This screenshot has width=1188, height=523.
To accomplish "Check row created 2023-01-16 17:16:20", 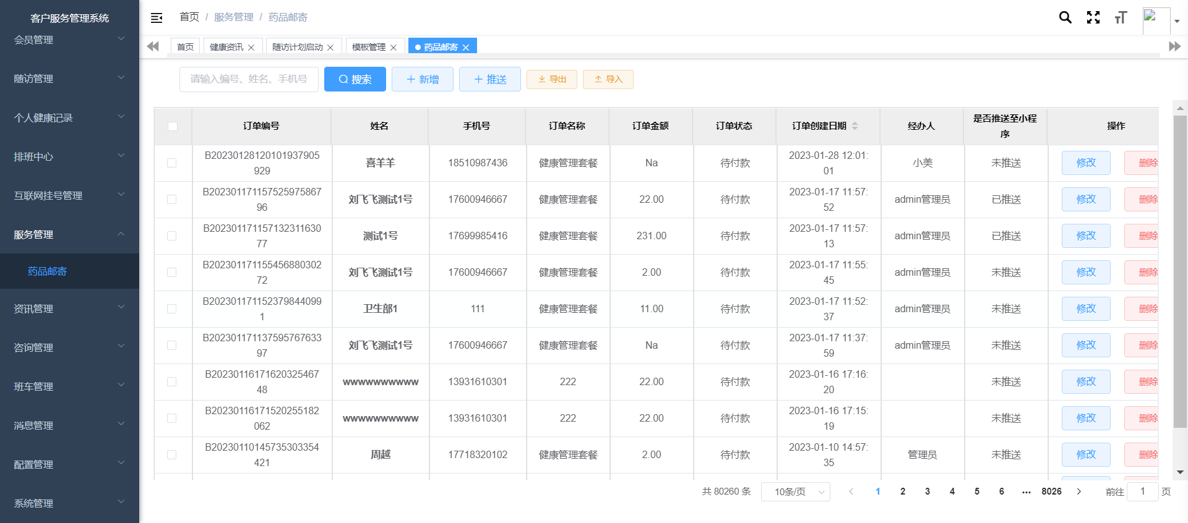I will 172,382.
